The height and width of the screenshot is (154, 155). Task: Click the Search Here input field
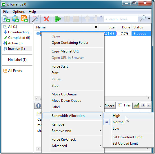[121, 19]
